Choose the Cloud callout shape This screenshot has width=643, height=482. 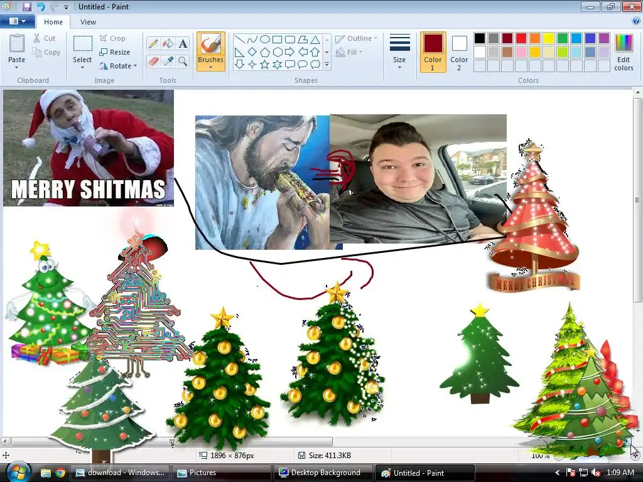[x=315, y=65]
